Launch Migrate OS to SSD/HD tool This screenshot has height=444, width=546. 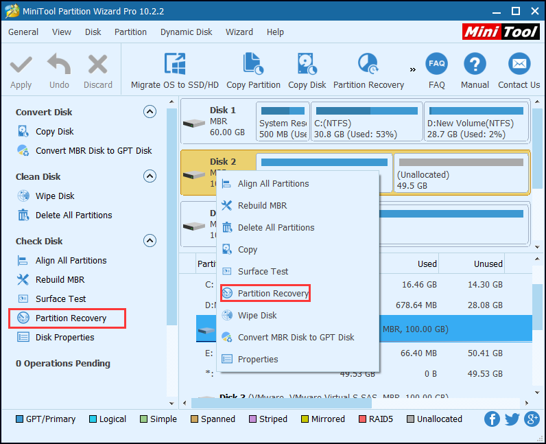coord(175,71)
